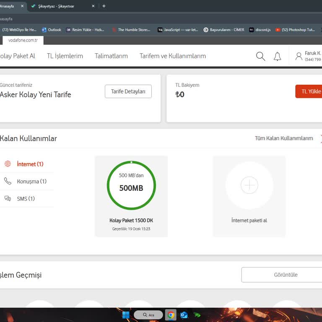Open Tüm Kalan Kullanımlarım link
The height and width of the screenshot is (322, 322).
284,138
